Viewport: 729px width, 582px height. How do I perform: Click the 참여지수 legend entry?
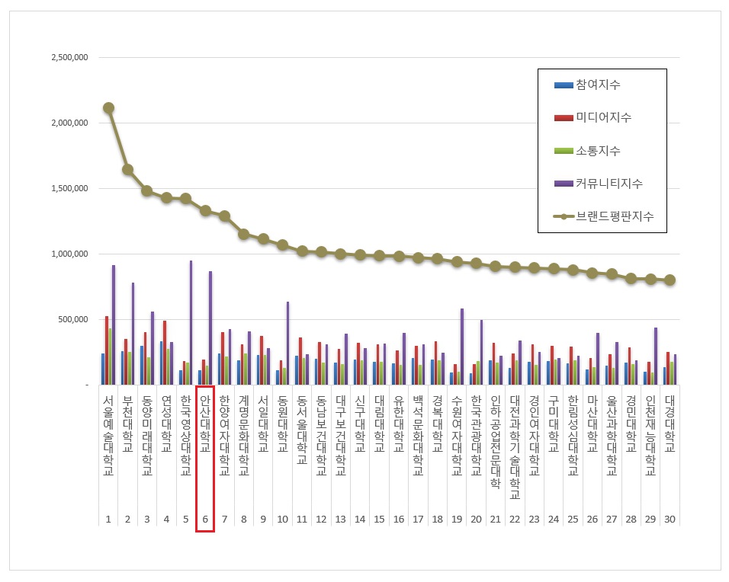click(x=587, y=85)
